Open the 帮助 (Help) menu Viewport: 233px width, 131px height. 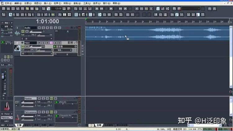tap(116, 3)
